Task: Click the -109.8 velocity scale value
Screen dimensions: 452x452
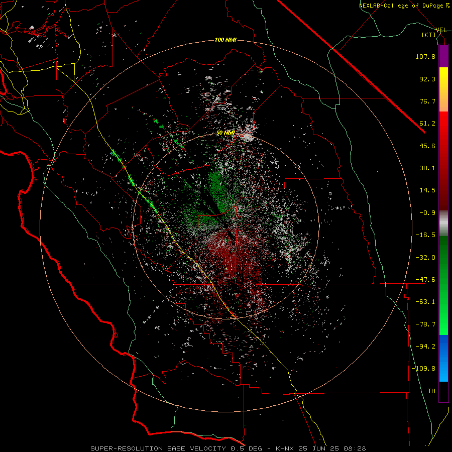Action: (x=423, y=369)
